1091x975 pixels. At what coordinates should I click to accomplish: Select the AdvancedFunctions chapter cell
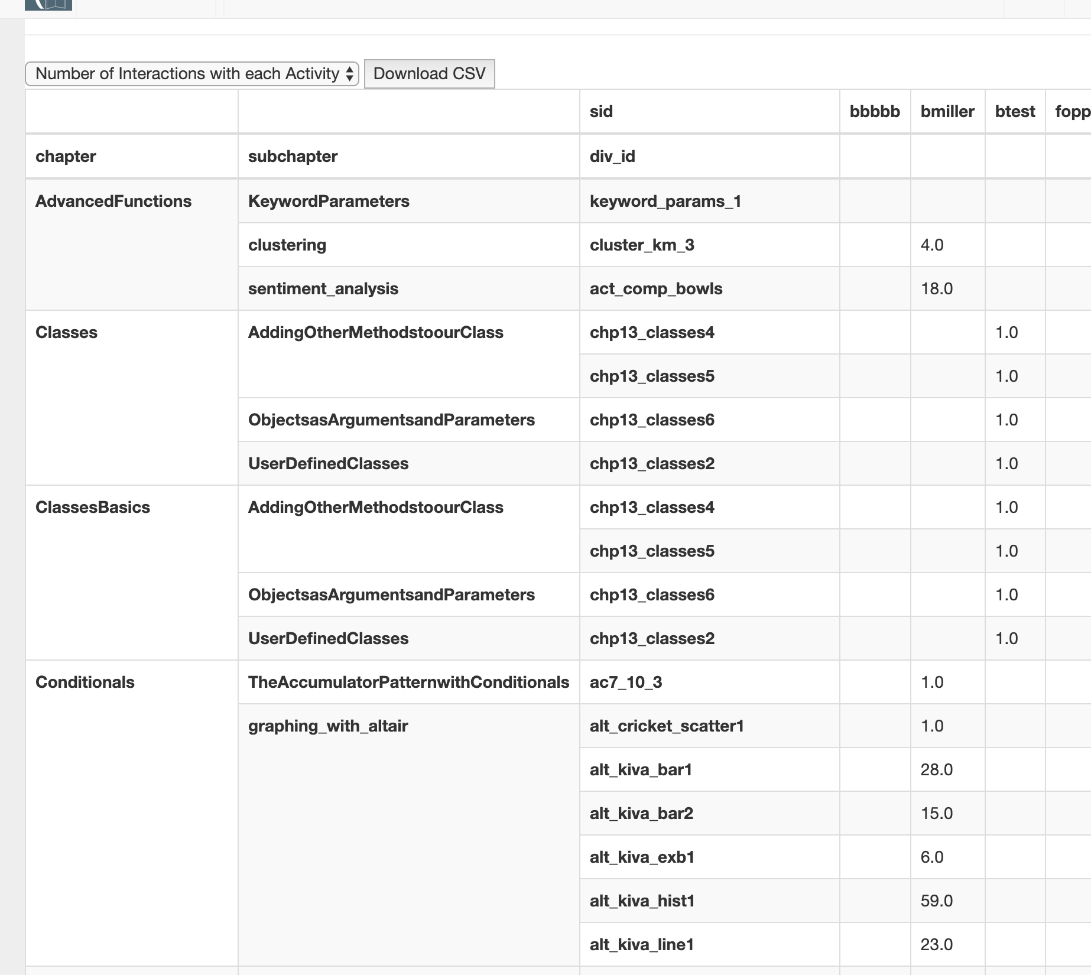click(132, 245)
